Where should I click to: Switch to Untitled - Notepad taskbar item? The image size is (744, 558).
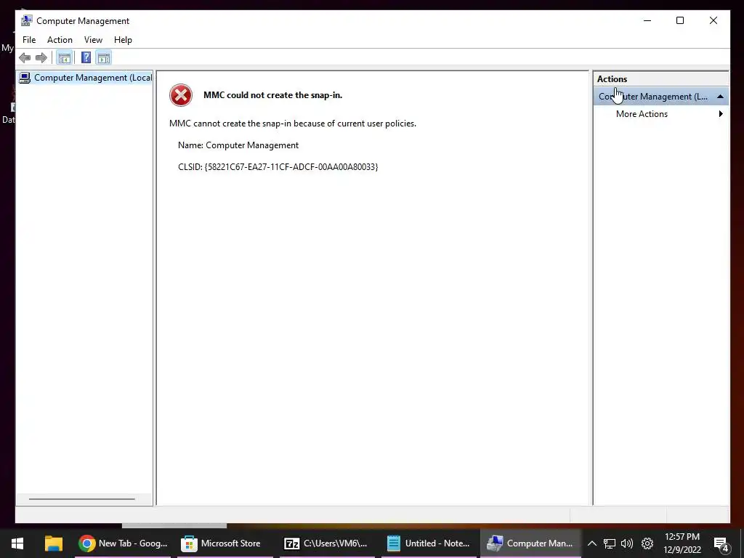429,543
